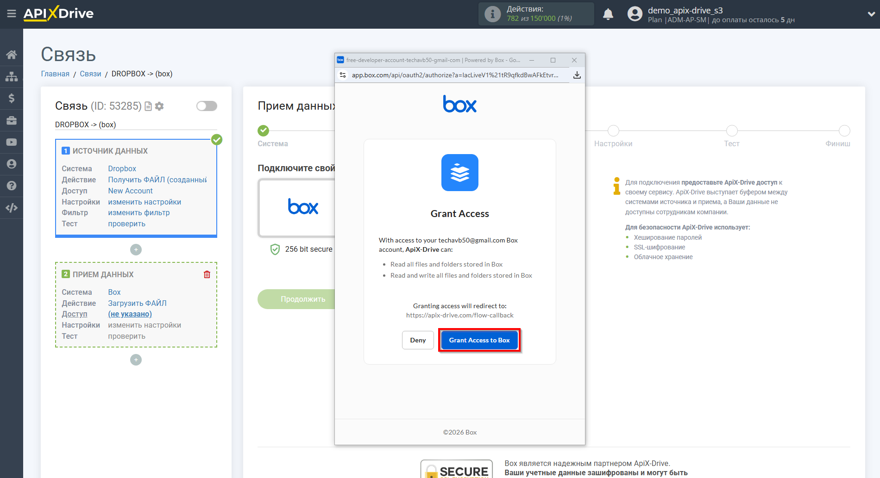Click the Grant Access to Box button

pyautogui.click(x=479, y=340)
